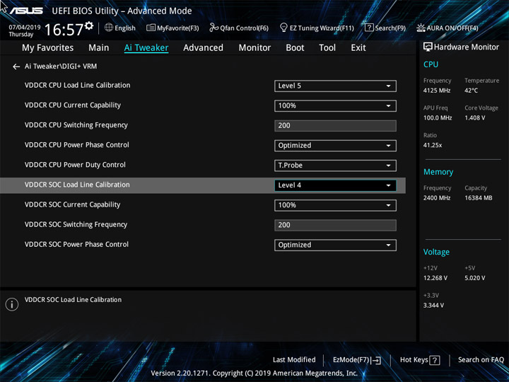The width and height of the screenshot is (509, 382).
Task: Select VDDCR CPU Power Duty Control label
Action: tap(75, 165)
